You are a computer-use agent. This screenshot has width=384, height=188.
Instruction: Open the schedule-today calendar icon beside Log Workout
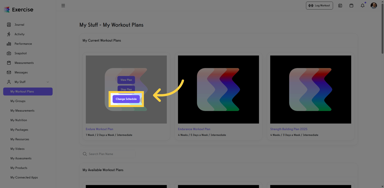point(340,6)
